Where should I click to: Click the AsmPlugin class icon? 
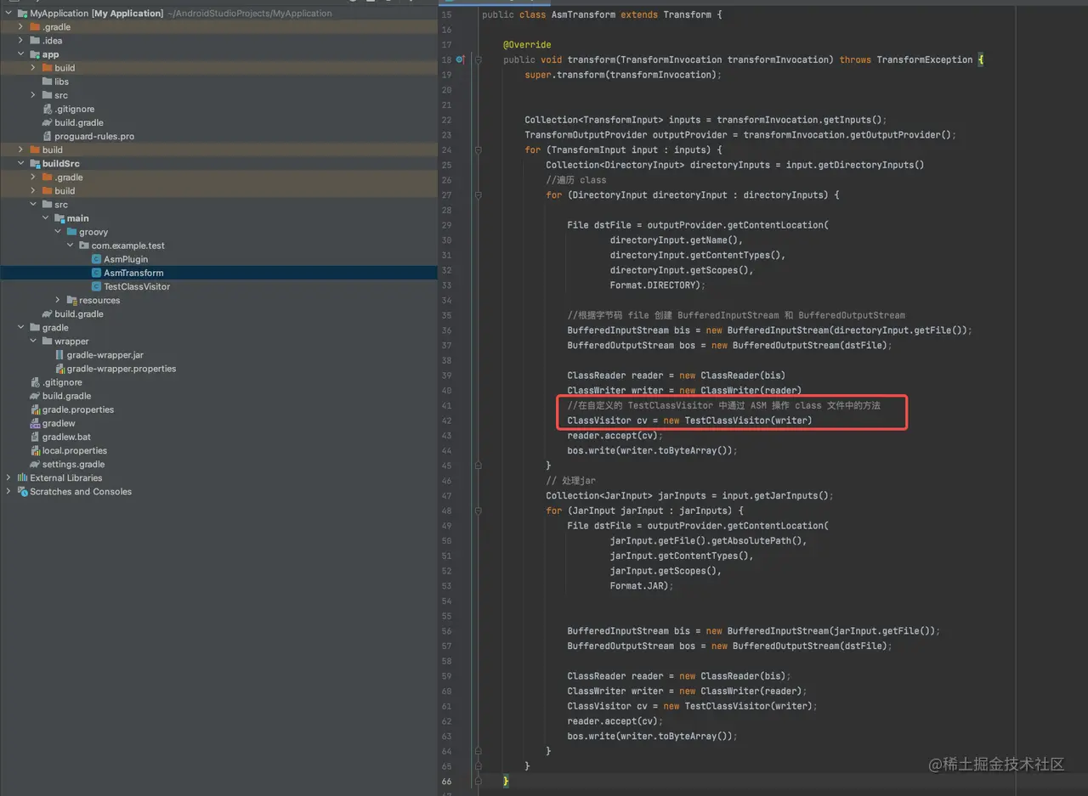(96, 259)
